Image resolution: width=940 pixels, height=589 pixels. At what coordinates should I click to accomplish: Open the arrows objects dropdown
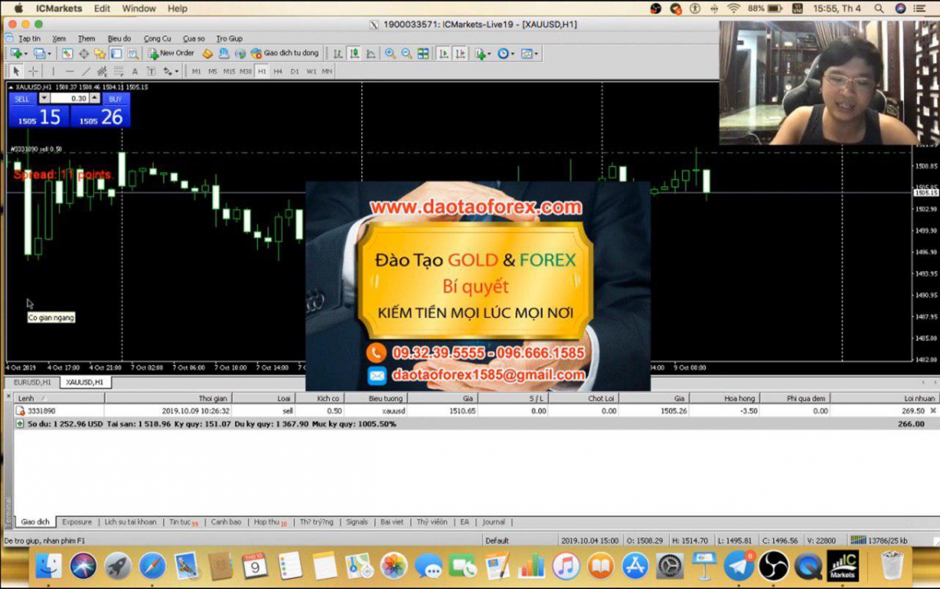171,71
